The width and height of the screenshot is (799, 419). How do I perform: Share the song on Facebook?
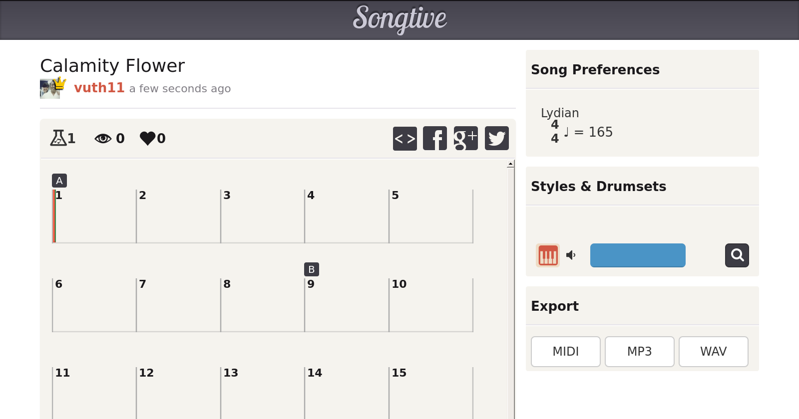[x=435, y=138]
